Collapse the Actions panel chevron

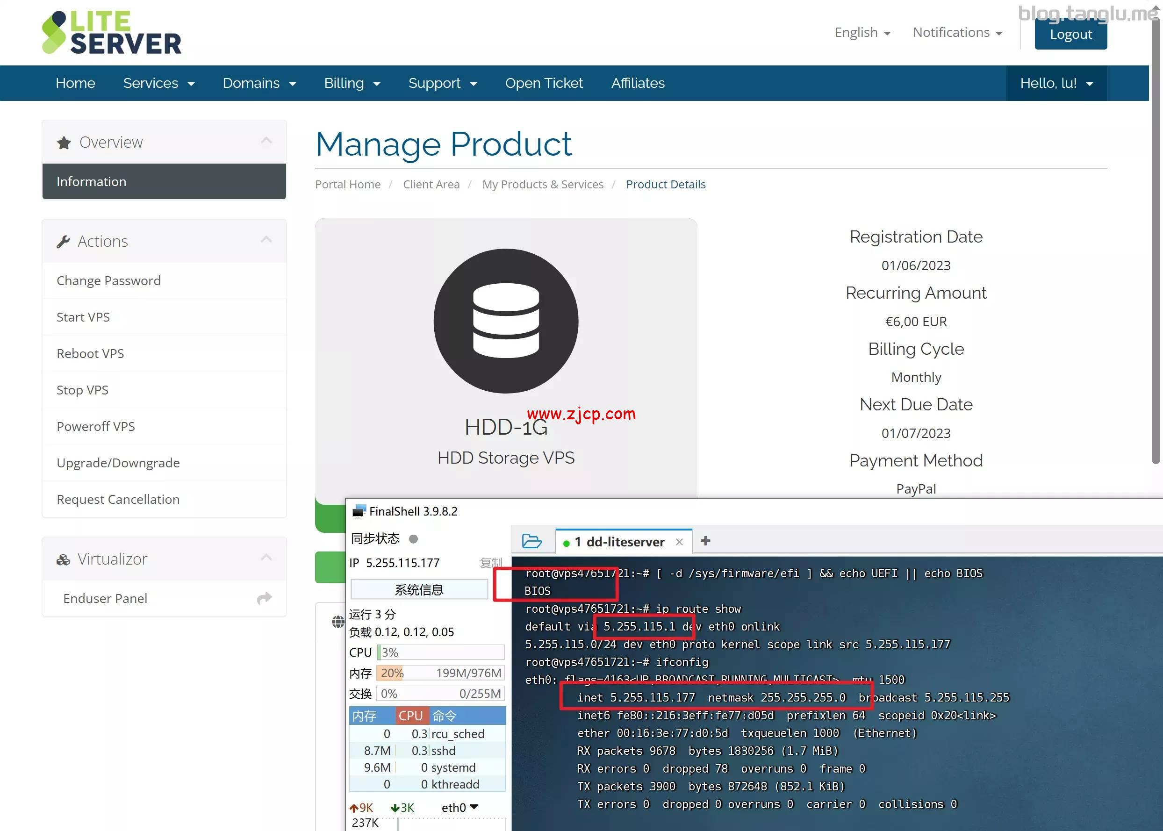266,239
